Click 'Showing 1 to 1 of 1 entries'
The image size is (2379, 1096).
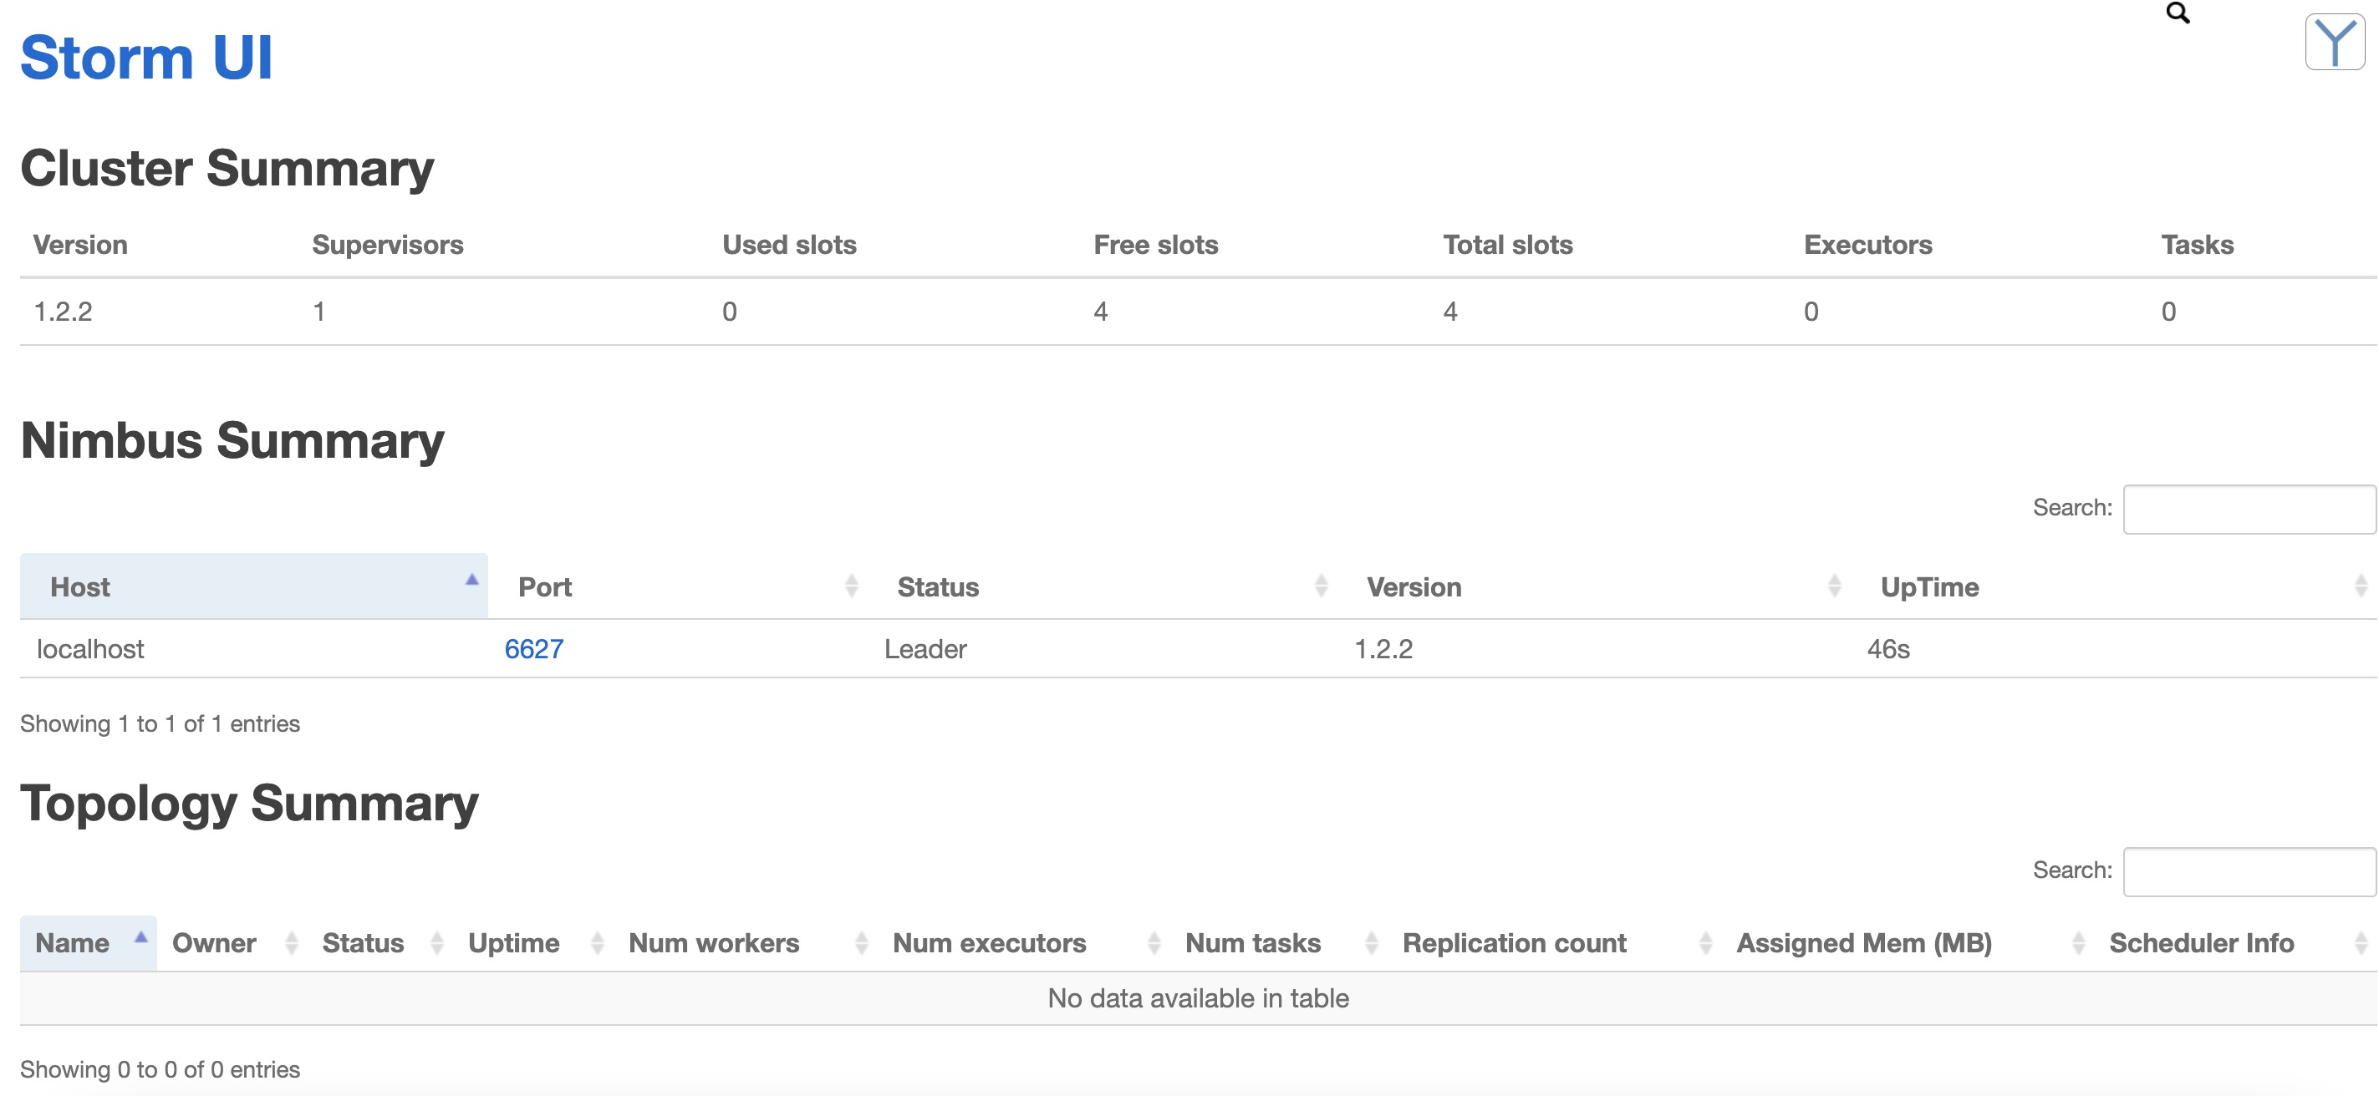click(x=160, y=723)
